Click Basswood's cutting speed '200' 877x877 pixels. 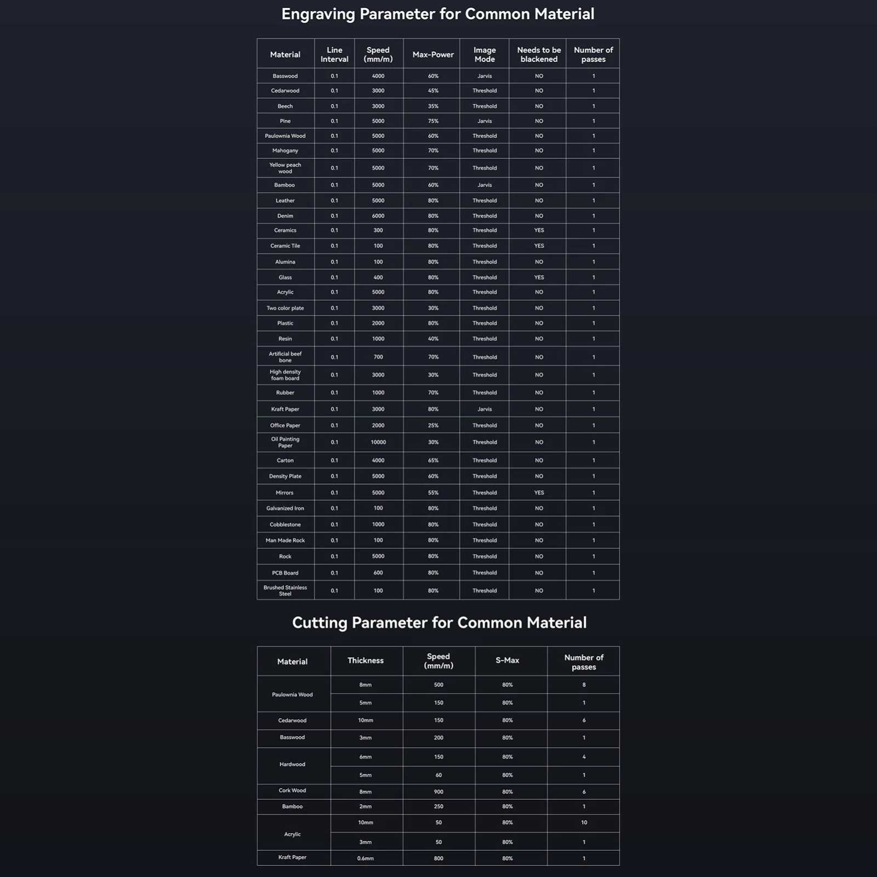(x=438, y=738)
